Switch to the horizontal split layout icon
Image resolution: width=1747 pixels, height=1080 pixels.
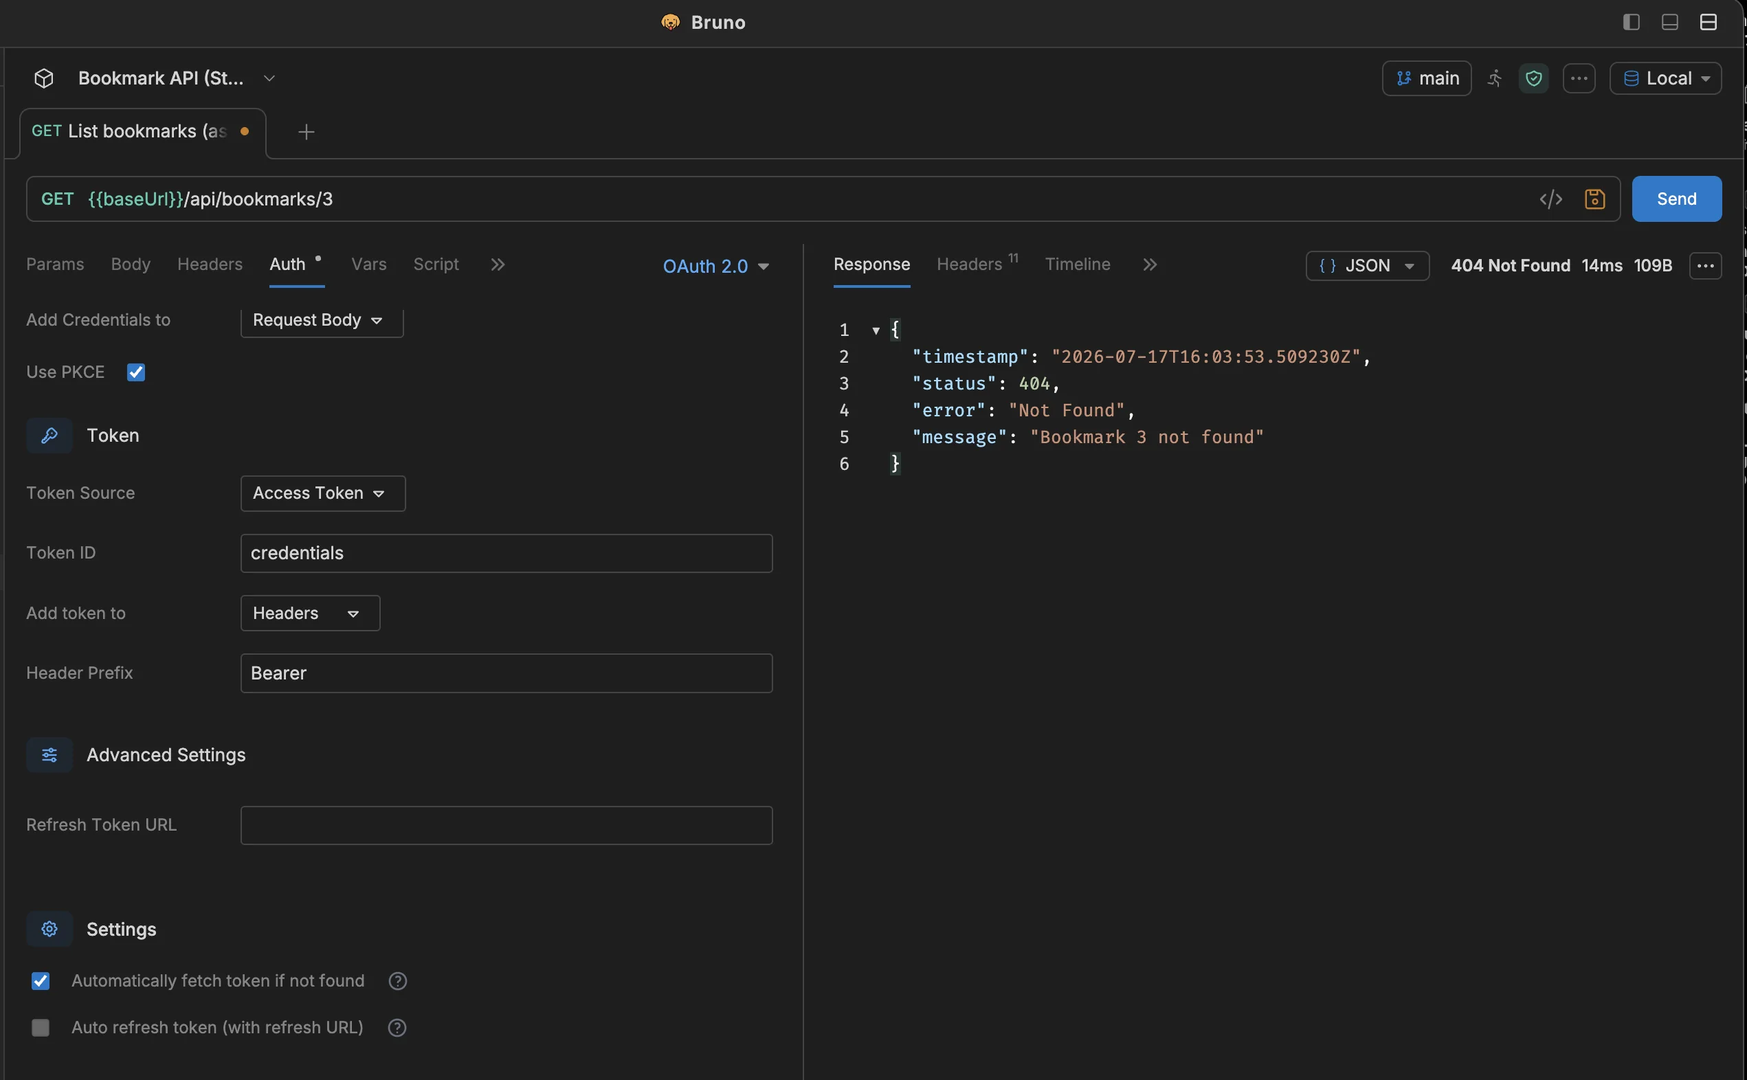click(x=1709, y=22)
